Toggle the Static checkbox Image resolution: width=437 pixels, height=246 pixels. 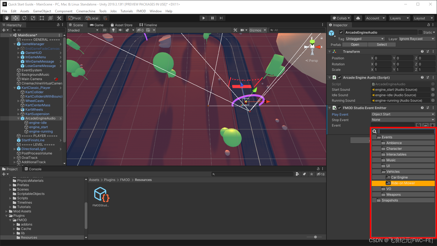(420, 32)
